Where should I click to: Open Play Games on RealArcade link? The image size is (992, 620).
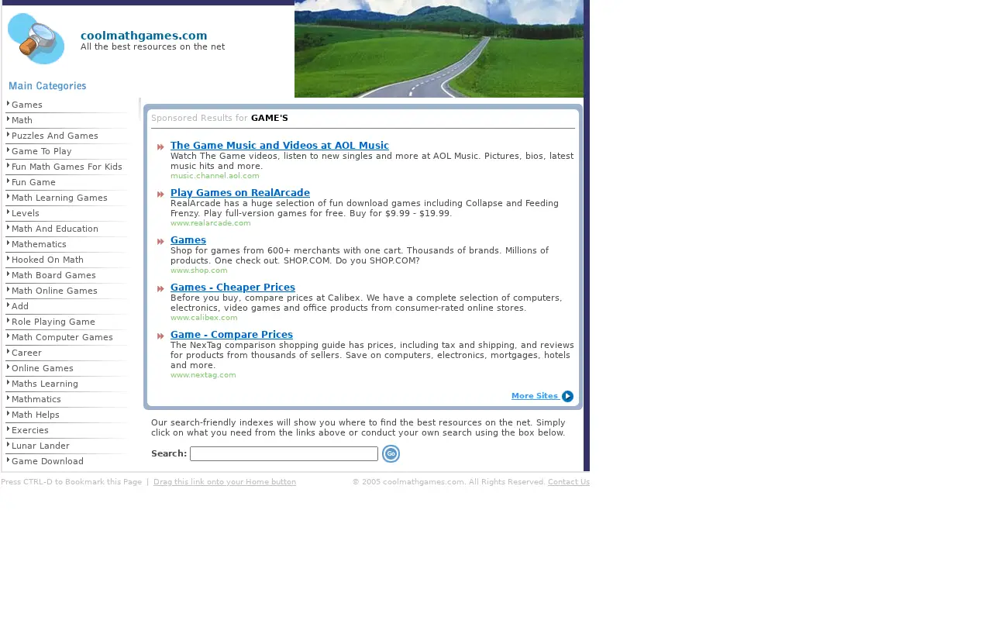[x=240, y=193]
